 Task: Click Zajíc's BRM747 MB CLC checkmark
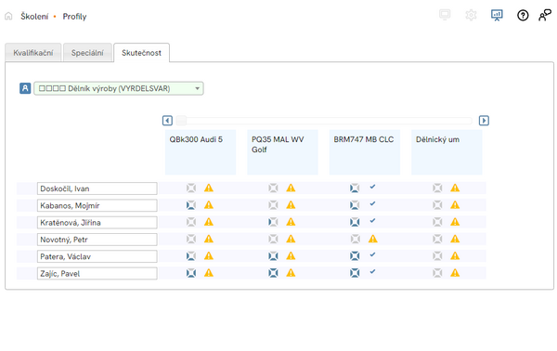(372, 272)
